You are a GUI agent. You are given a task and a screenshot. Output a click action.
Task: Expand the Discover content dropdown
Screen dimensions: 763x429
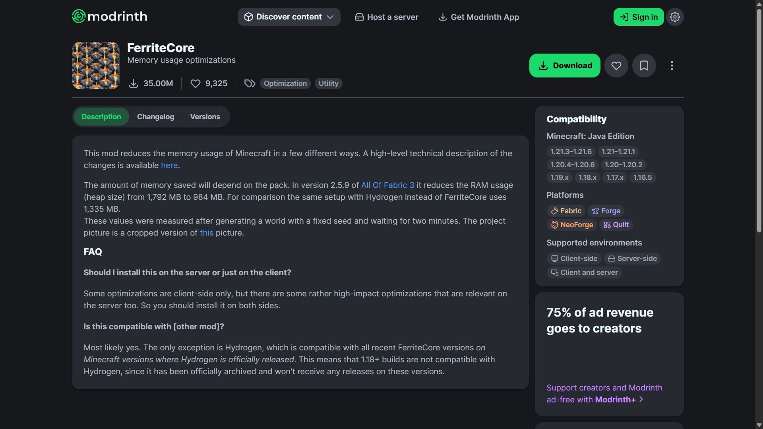289,17
